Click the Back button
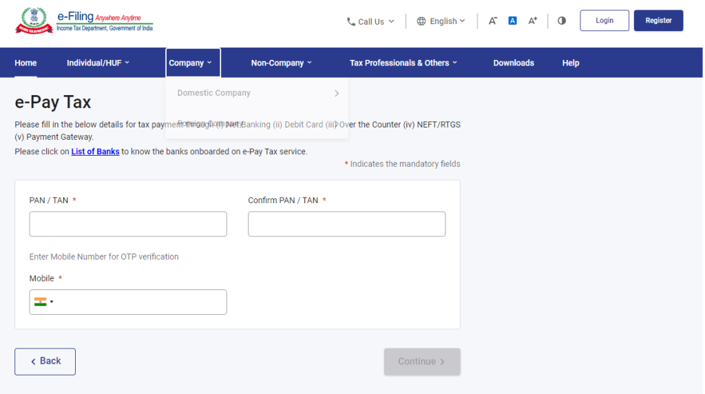Viewport: 705px width, 394px height. pos(45,362)
